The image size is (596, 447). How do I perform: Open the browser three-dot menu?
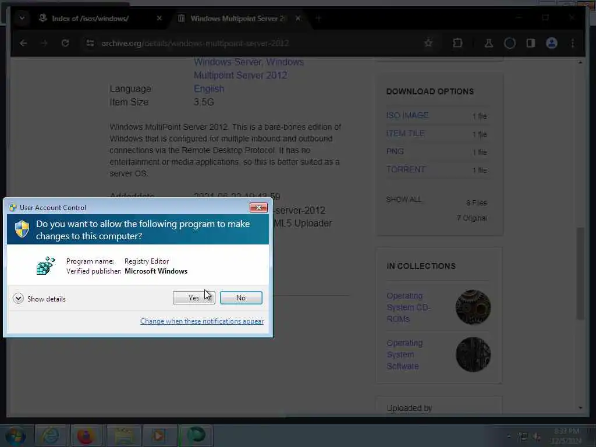(x=573, y=43)
